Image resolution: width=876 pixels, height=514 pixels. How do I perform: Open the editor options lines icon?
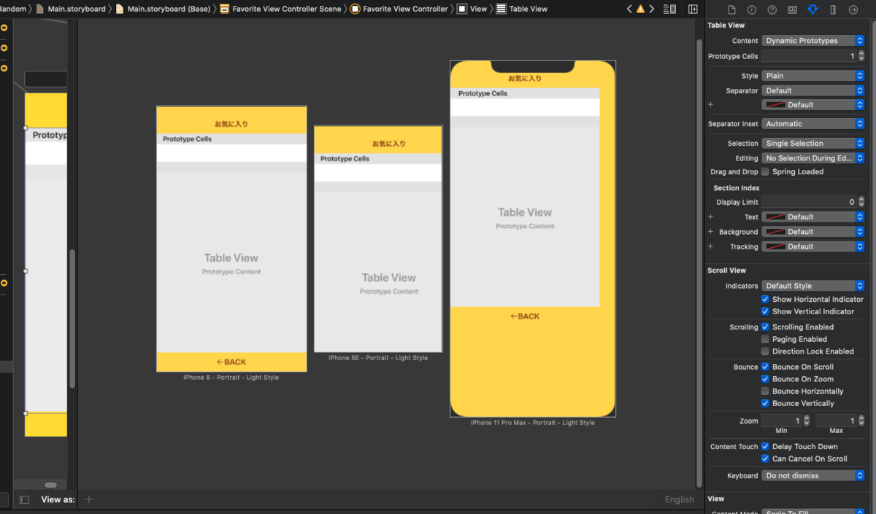coord(669,9)
